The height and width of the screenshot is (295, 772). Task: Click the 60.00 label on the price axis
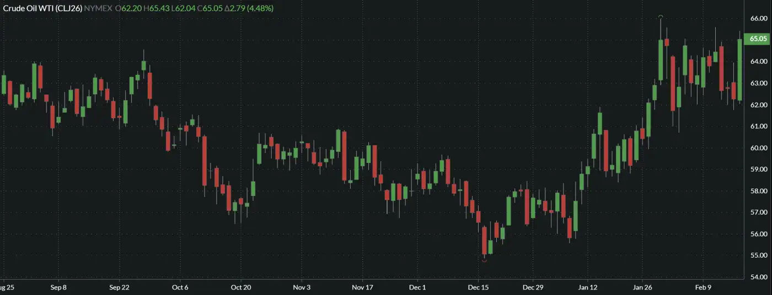pyautogui.click(x=759, y=147)
